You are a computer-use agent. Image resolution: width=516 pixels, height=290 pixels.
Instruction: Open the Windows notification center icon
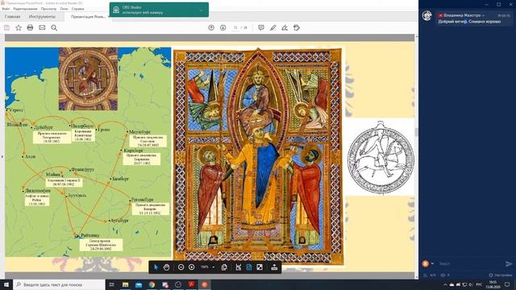tap(507, 284)
